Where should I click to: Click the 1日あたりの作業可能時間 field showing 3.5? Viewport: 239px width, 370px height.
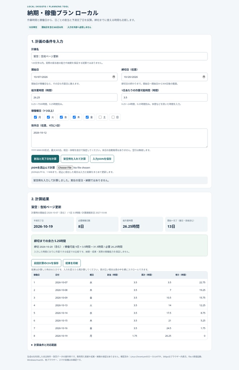coord(165,98)
